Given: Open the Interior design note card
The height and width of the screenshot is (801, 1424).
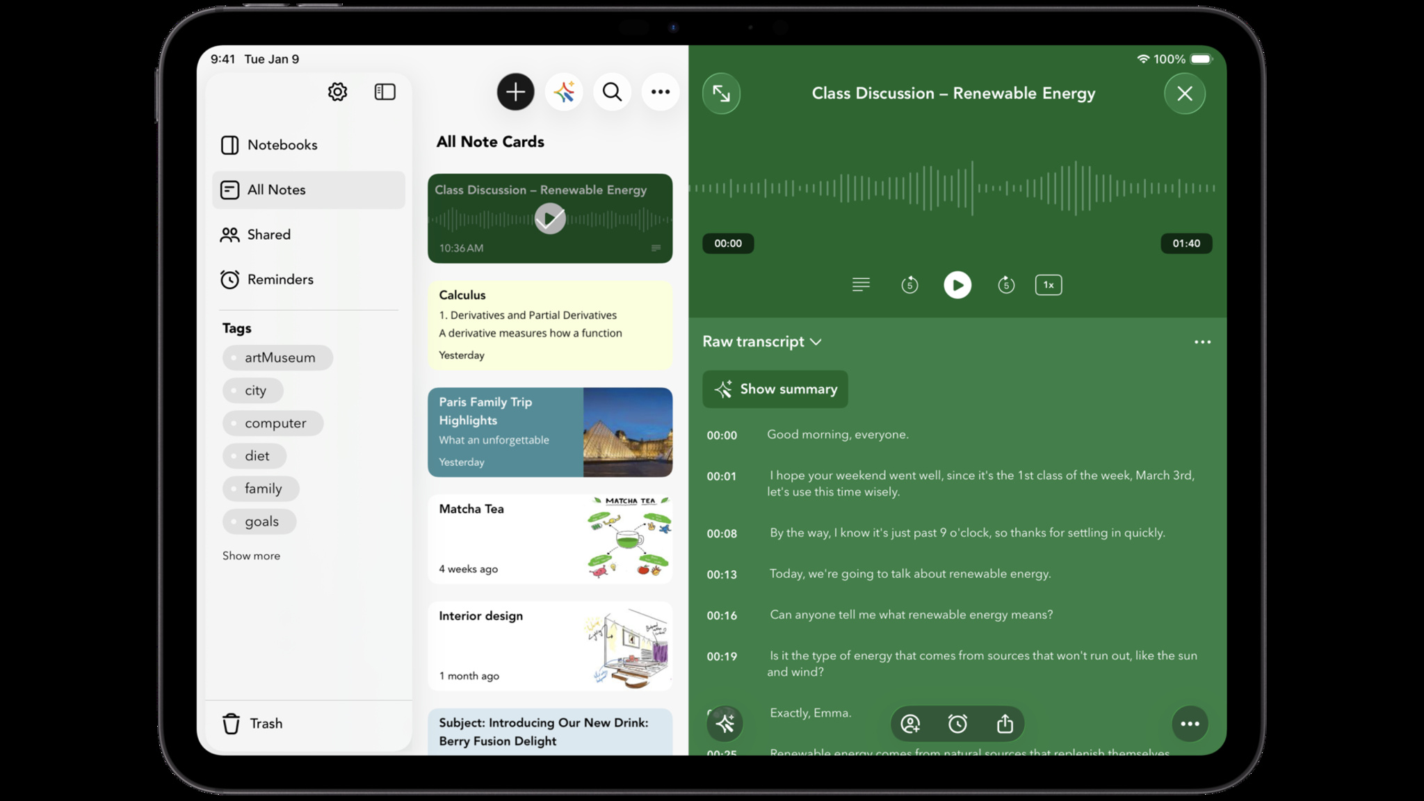Looking at the screenshot, I should (549, 646).
